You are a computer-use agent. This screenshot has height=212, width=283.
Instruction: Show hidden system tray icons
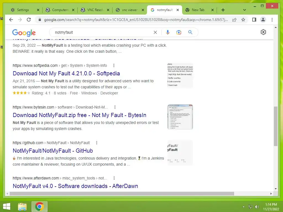[244, 207]
